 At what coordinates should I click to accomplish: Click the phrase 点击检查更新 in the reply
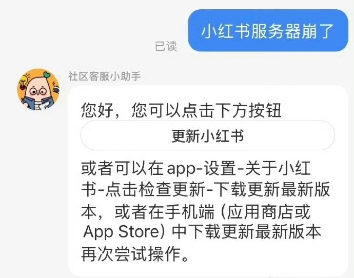click(x=155, y=189)
